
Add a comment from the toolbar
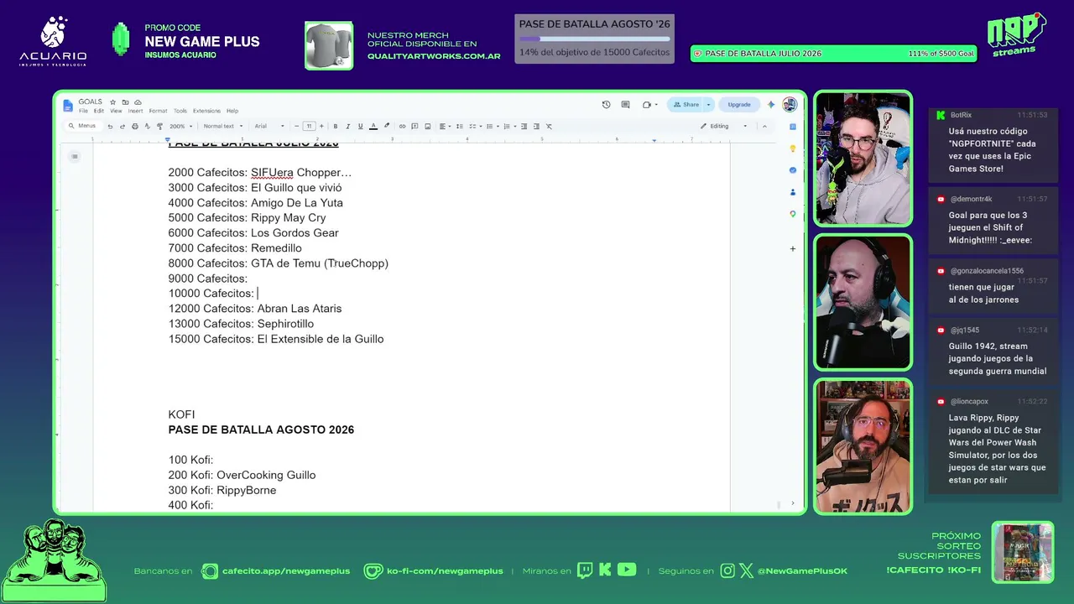[415, 127]
